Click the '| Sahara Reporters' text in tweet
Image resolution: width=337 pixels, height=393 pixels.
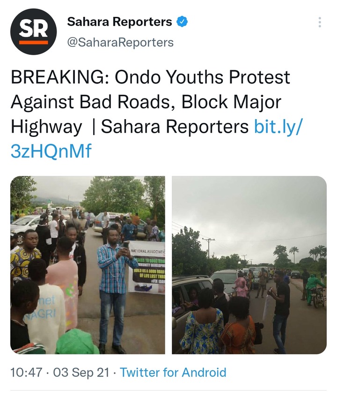(170, 126)
